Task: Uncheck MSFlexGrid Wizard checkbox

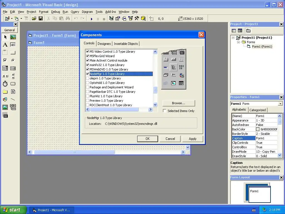Action: [87, 56]
